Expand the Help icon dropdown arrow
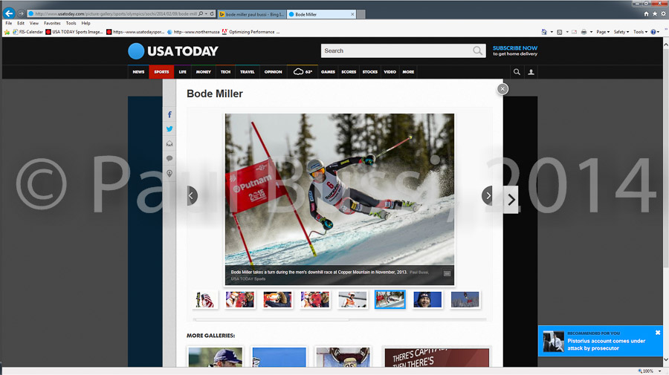This screenshot has width=669, height=375. coord(659,32)
